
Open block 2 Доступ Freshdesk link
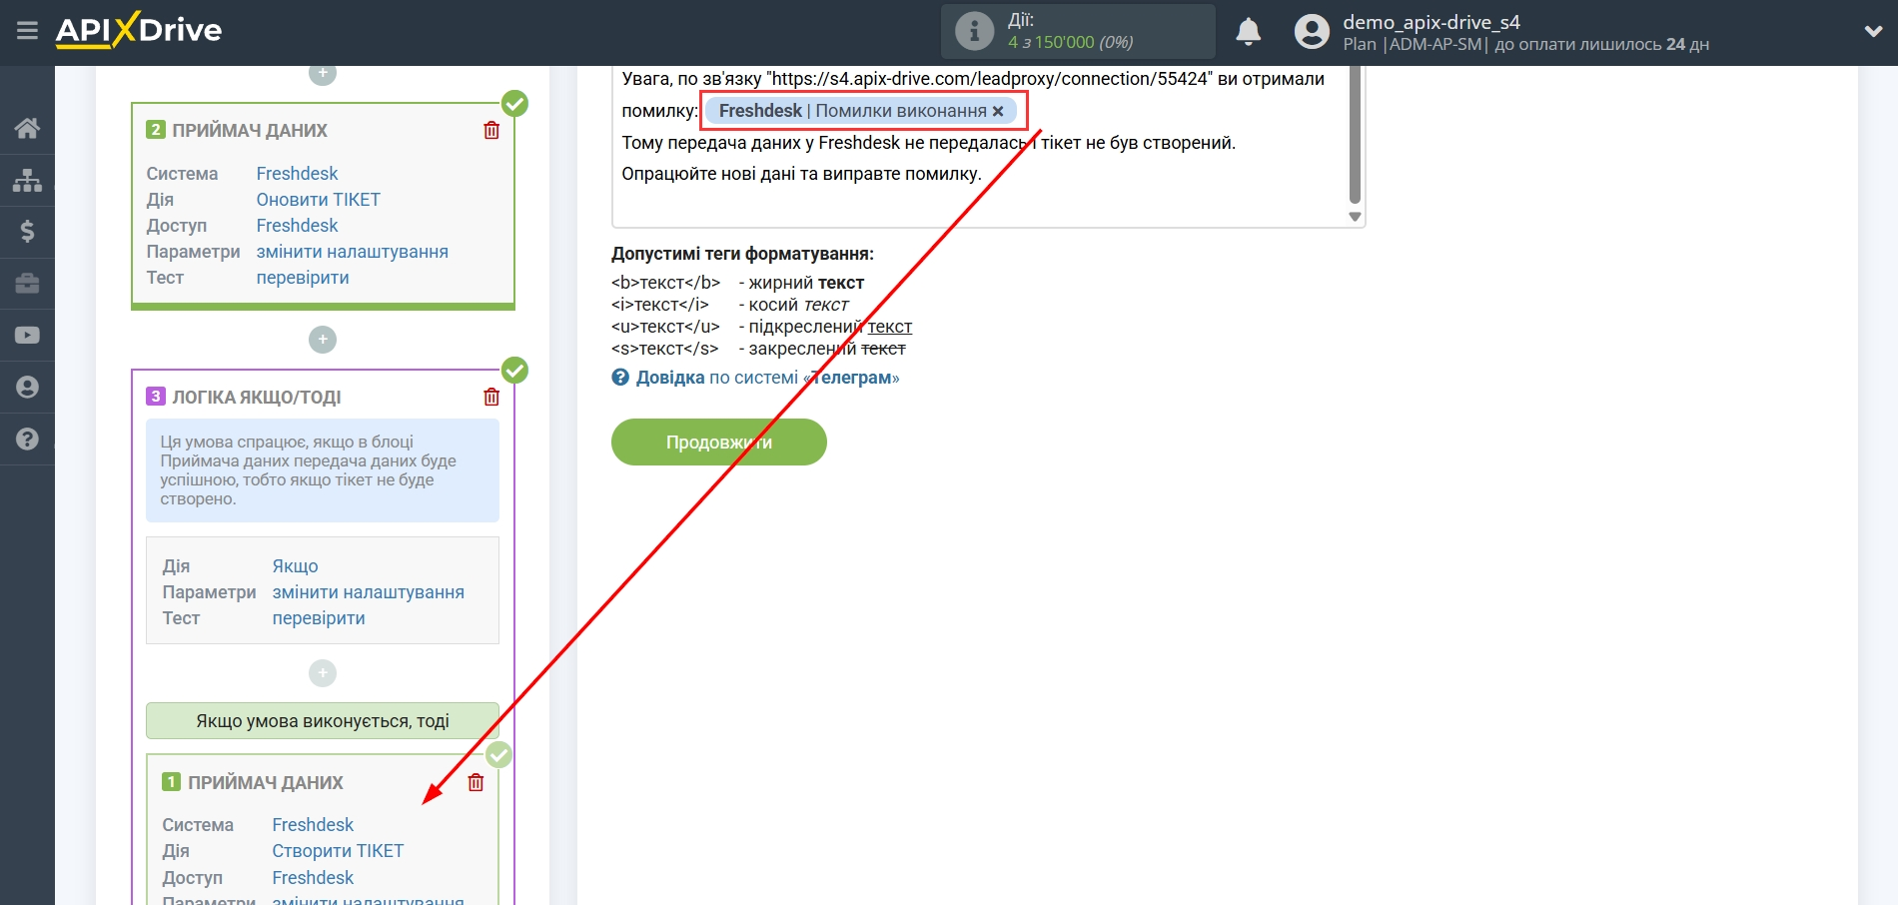click(x=297, y=226)
